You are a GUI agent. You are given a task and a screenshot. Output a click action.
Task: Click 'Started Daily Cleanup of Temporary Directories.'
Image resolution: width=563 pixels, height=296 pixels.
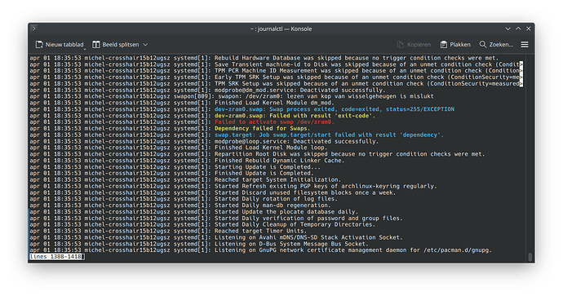(295, 224)
